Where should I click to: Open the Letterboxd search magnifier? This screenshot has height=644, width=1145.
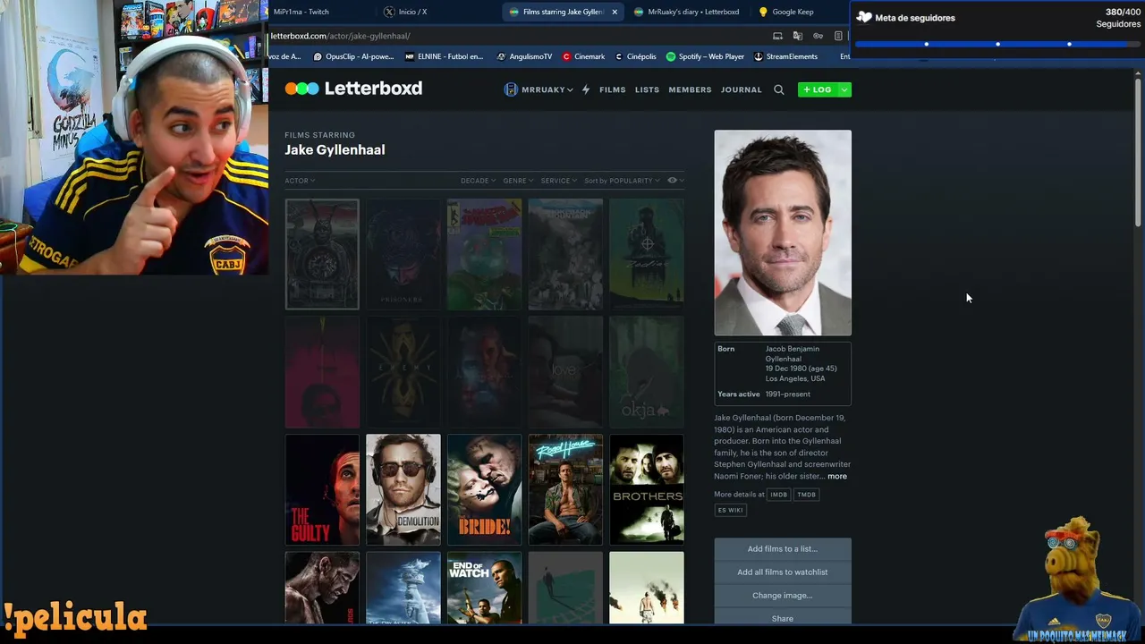[x=778, y=89]
